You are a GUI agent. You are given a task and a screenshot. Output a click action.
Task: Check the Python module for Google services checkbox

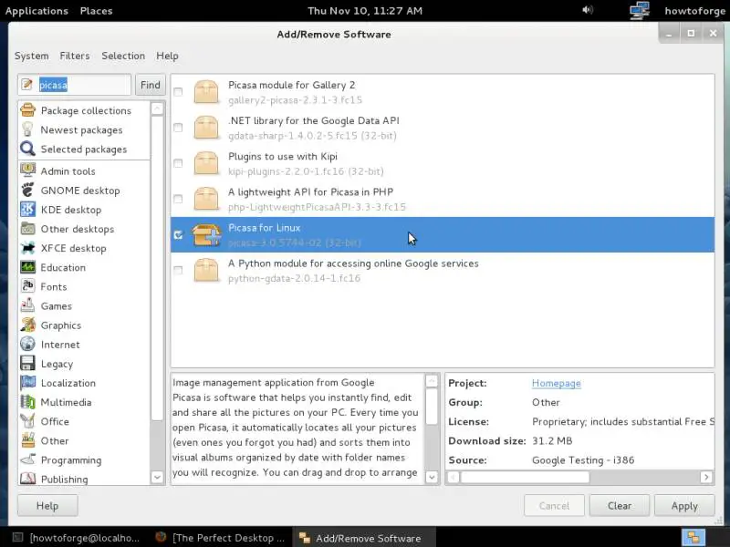tap(178, 270)
